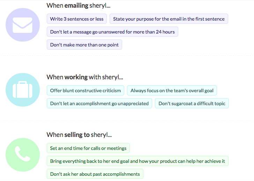Click the 'When working with sheryl...' heading
The width and height of the screenshot is (254, 181).
(85, 77)
